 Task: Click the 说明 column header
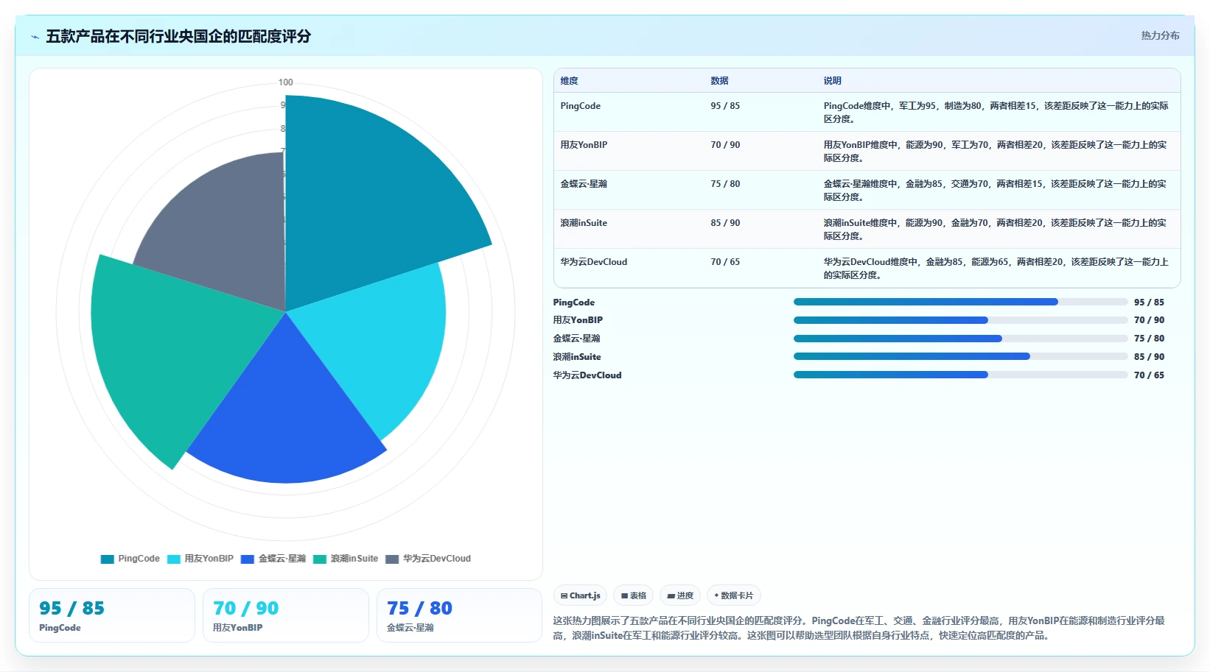point(832,81)
